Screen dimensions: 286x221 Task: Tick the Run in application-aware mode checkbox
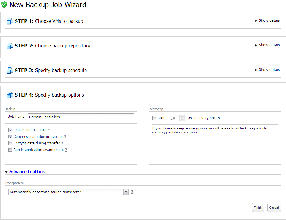click(x=11, y=150)
